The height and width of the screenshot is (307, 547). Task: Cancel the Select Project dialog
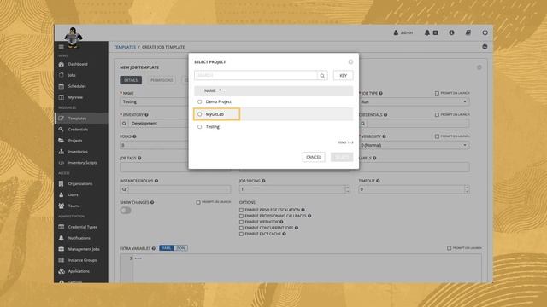tap(314, 157)
